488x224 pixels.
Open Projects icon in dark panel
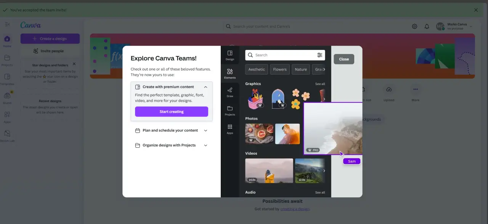230,110
